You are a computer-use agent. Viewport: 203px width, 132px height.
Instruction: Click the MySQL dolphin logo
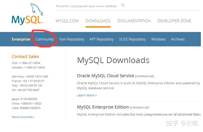(x=27, y=14)
